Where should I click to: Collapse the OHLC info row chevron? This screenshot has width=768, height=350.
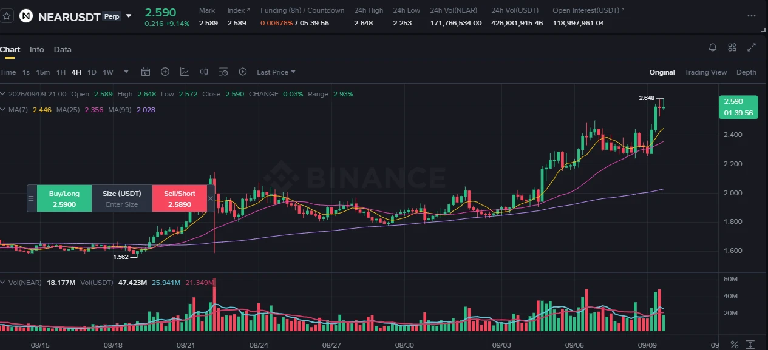[x=2, y=94]
